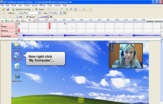Toggle the WebCam track icon
The width and height of the screenshot is (163, 104).
pyautogui.click(x=16, y=31)
